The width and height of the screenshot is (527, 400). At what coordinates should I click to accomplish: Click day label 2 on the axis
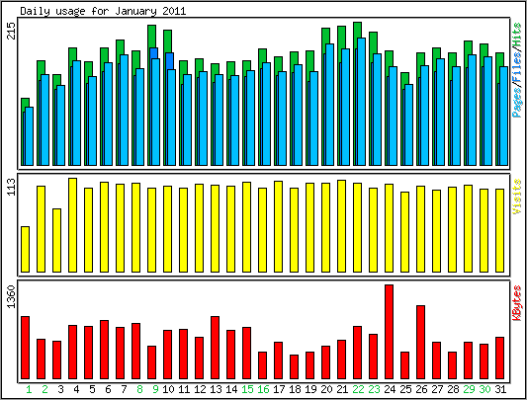44,389
